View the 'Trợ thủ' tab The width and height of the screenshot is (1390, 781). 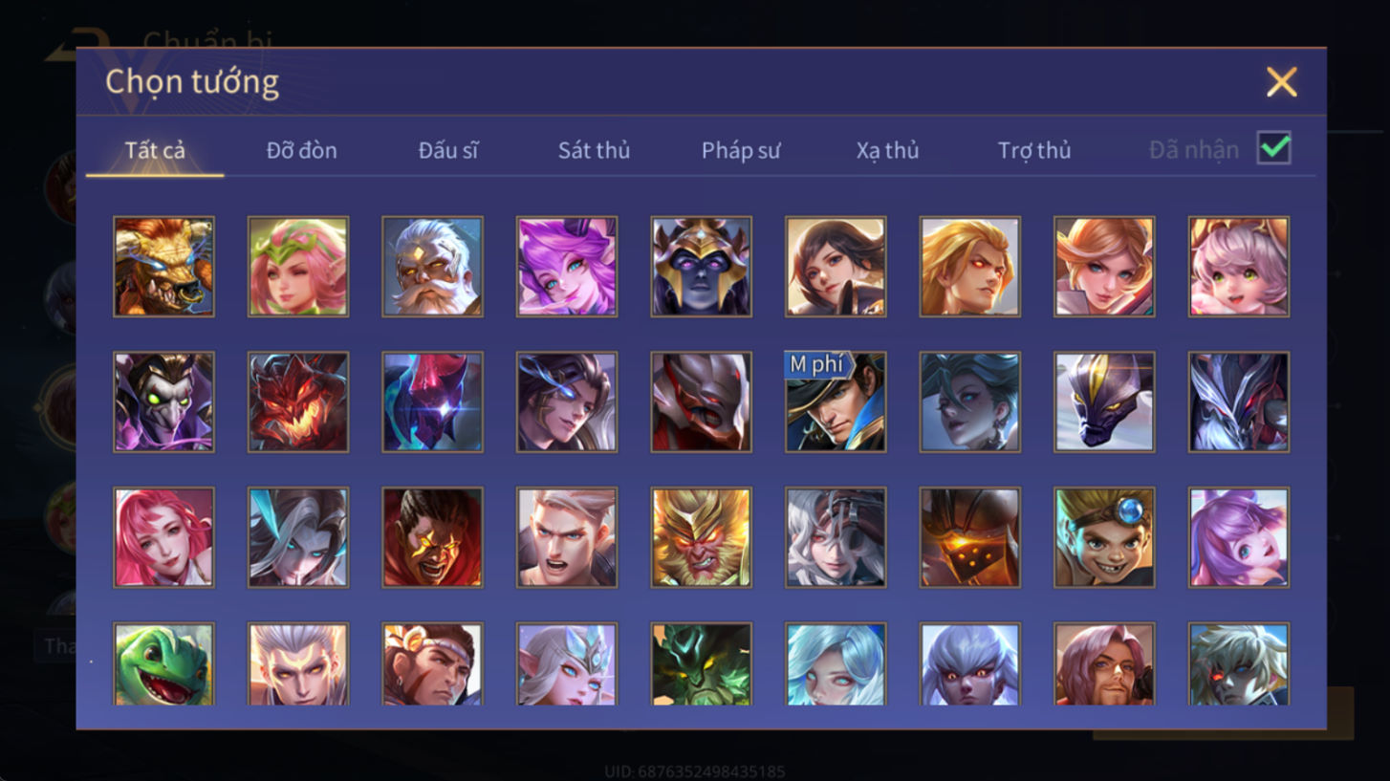[1034, 150]
